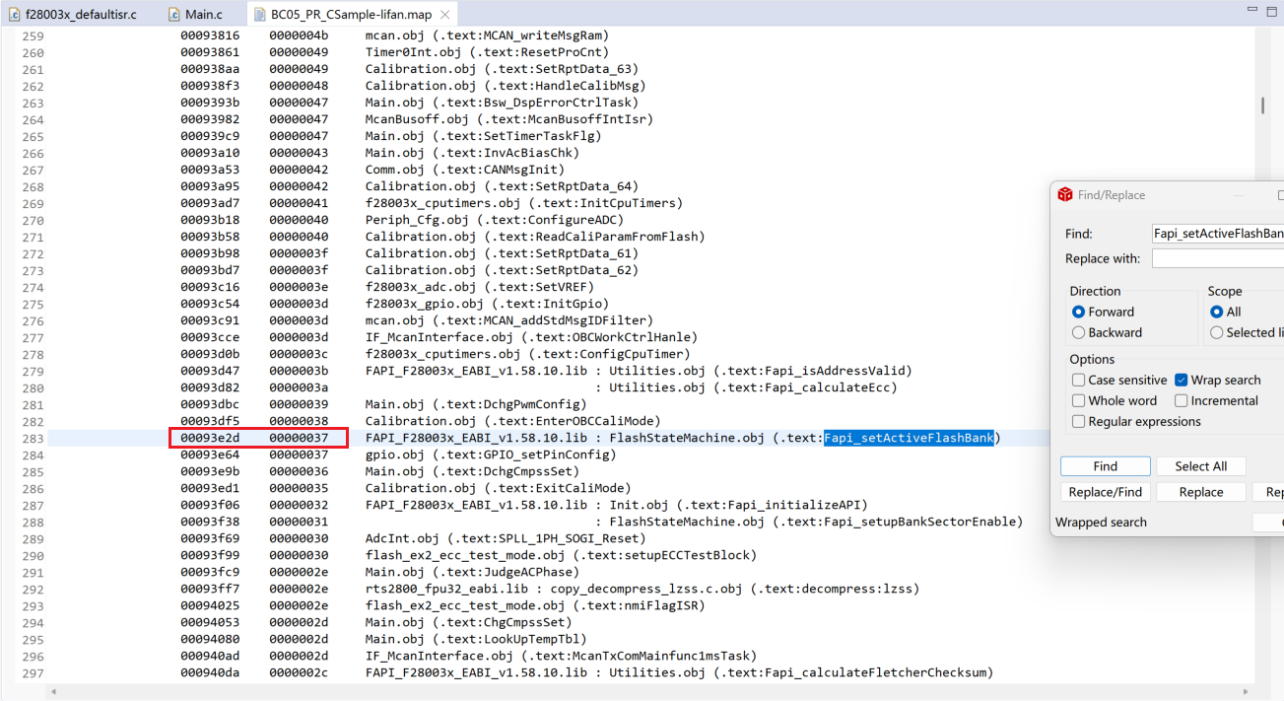Click the InitCpuTimers line
The image size is (1284, 701).
(523, 203)
